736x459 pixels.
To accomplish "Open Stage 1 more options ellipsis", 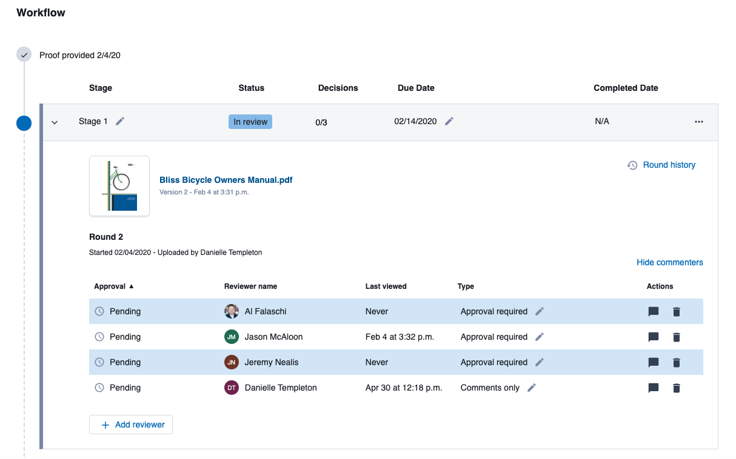I will 699,122.
